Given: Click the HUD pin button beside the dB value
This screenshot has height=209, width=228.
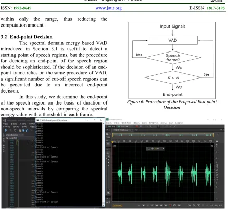Looking at the screenshot, I should [163, 149].
